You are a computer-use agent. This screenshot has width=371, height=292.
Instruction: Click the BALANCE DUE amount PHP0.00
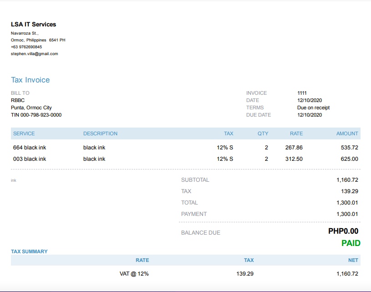pyautogui.click(x=343, y=231)
